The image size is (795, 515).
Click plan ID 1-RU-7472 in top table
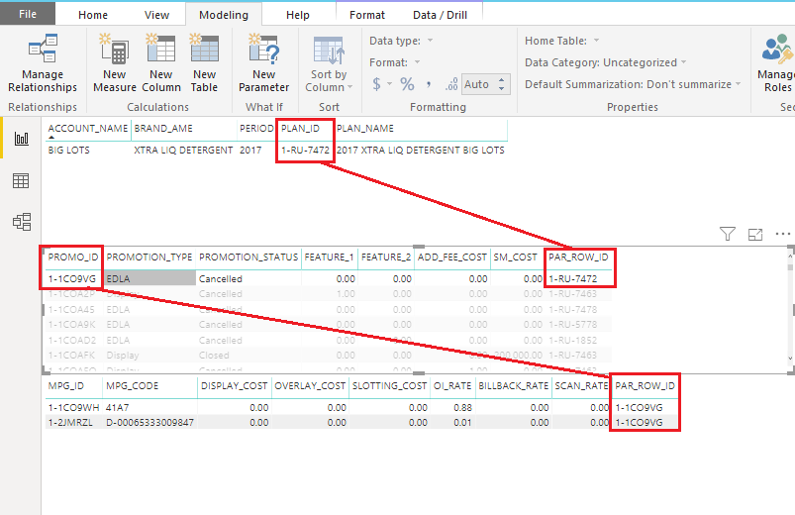point(305,151)
